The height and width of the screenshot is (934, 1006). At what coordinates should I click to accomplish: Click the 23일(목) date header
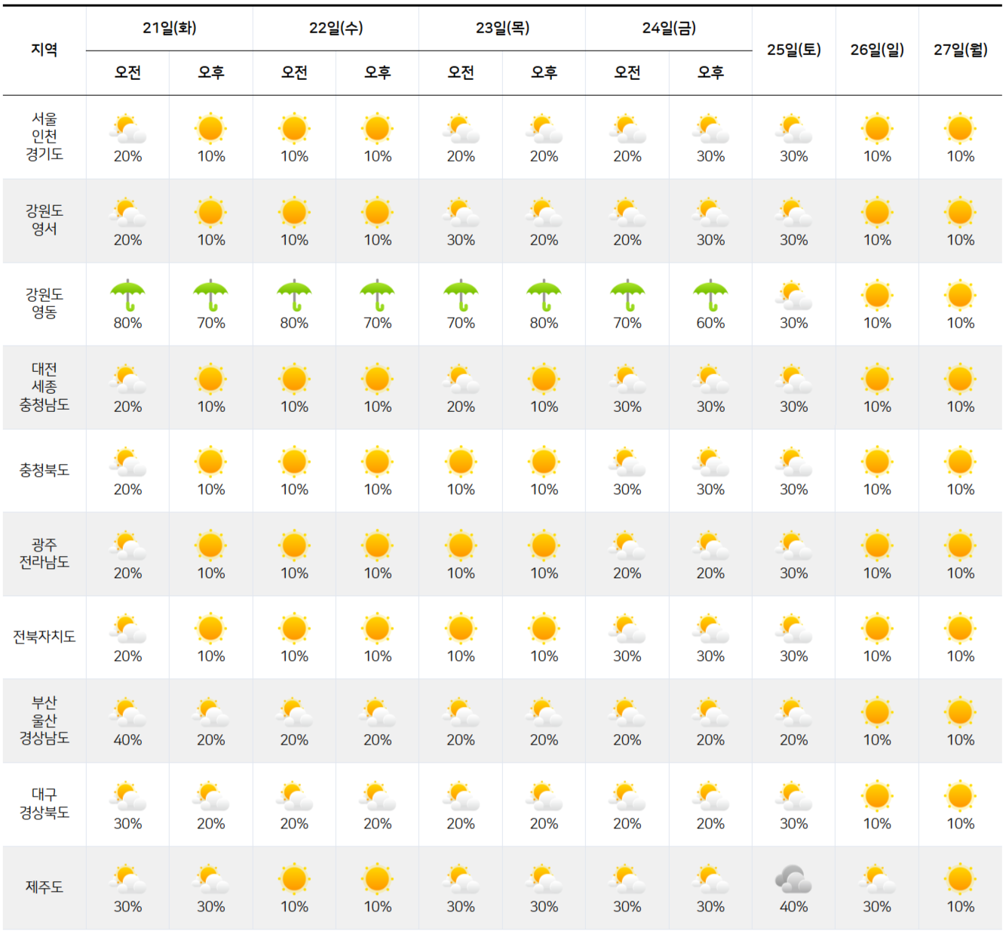pos(502,28)
